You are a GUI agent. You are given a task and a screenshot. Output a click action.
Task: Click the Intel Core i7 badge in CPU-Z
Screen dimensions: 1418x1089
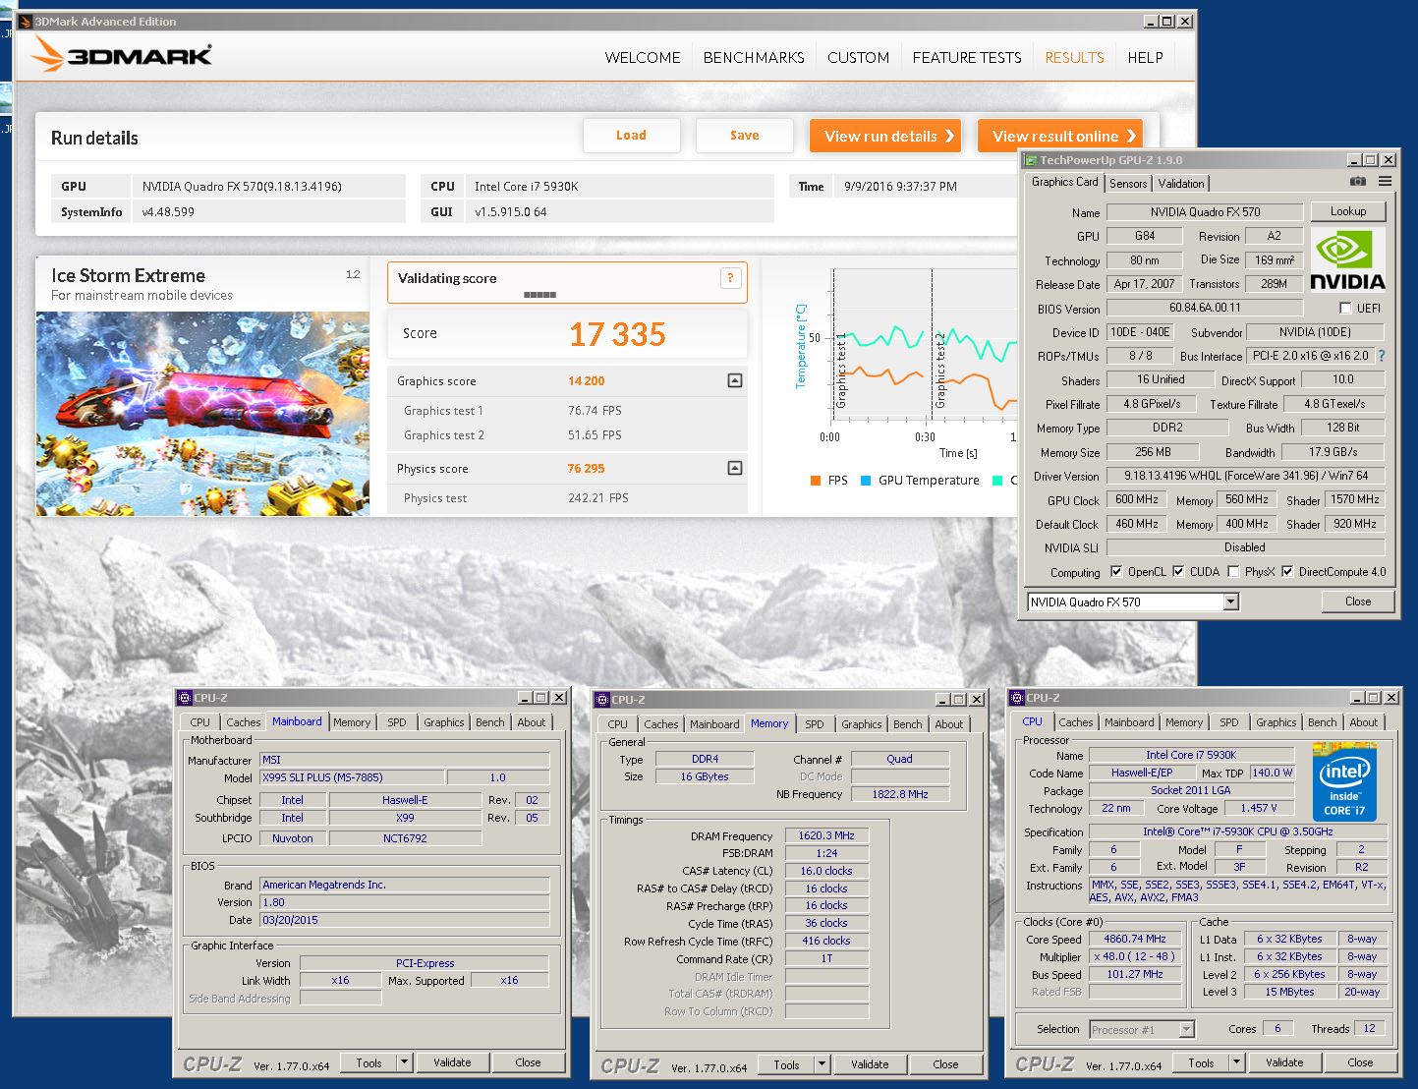[x=1344, y=782]
